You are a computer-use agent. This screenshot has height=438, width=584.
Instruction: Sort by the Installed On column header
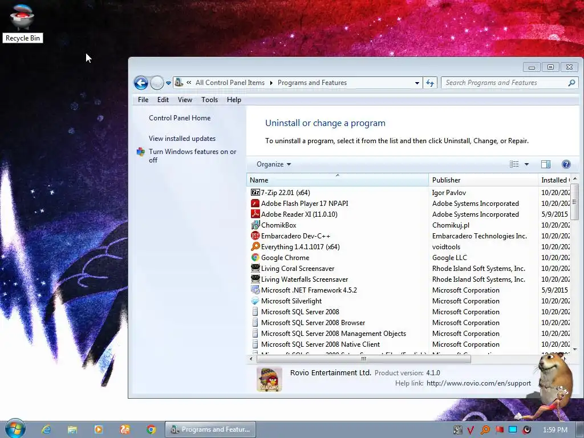tap(554, 180)
